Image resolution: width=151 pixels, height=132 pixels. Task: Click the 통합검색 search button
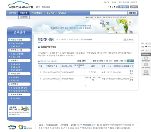coord(132,13)
